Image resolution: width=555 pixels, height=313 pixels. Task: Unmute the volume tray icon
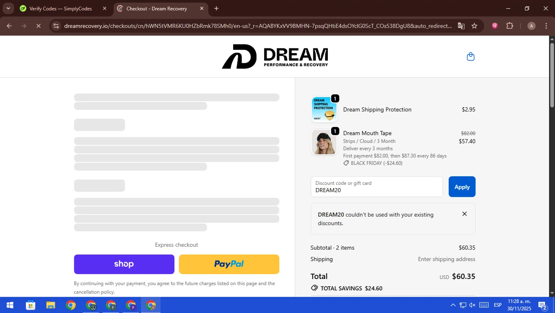point(472,305)
